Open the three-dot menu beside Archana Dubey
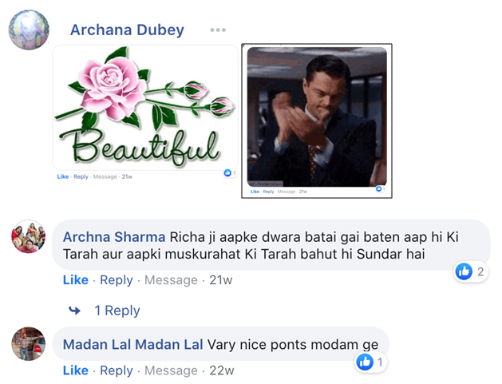Image resolution: width=502 pixels, height=384 pixels. coord(218,30)
